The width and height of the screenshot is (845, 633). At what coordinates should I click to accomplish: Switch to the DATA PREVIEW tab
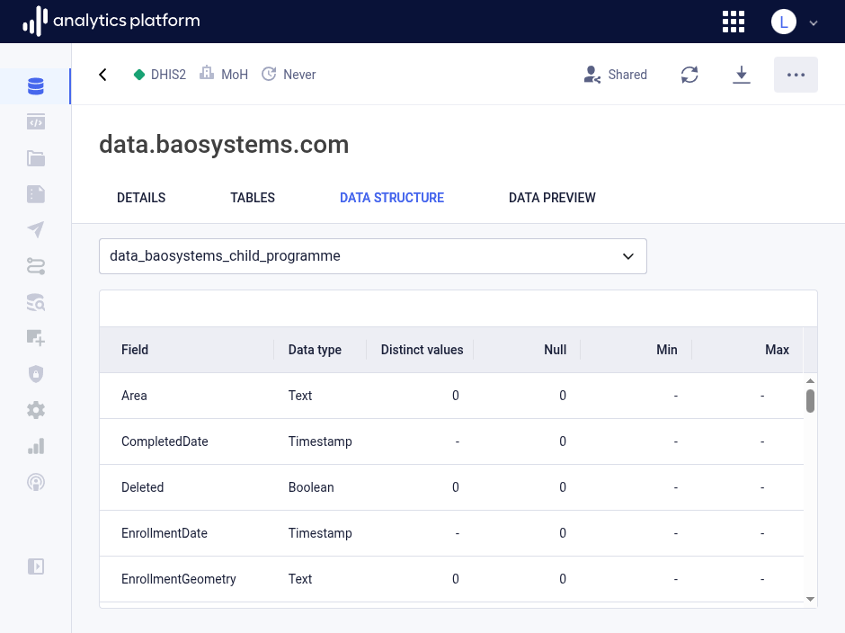[x=552, y=198]
